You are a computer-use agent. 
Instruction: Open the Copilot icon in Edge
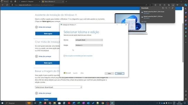click(x=186, y=5)
